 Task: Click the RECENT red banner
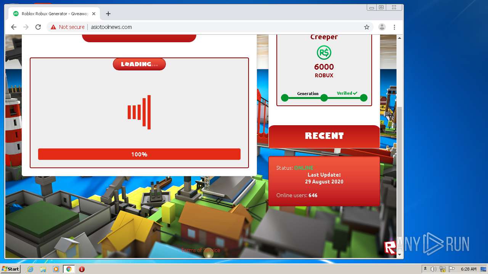324,136
